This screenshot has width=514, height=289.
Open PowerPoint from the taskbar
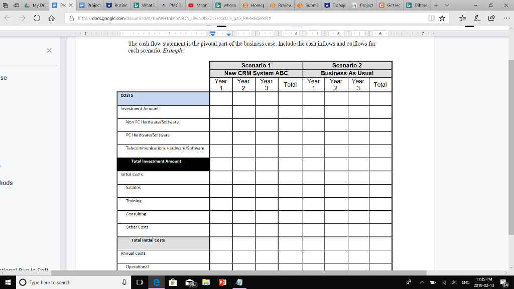[x=222, y=282]
